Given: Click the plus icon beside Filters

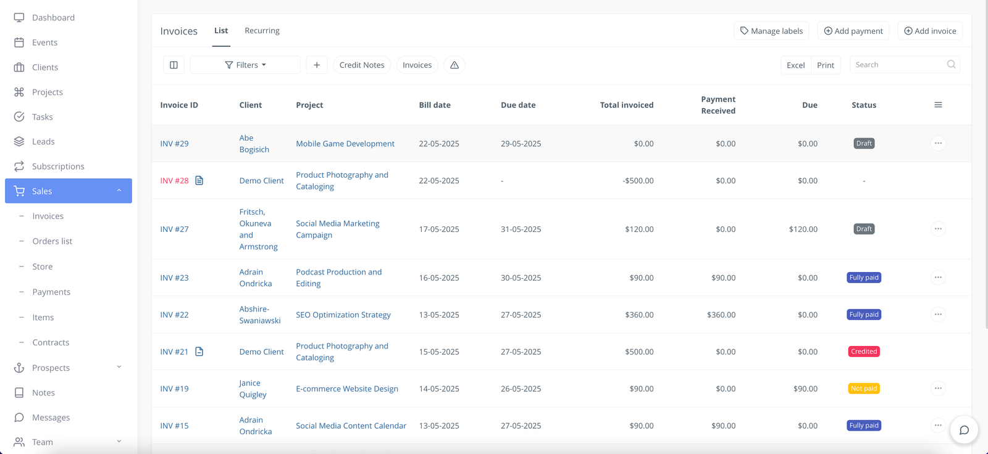Looking at the screenshot, I should tap(317, 65).
